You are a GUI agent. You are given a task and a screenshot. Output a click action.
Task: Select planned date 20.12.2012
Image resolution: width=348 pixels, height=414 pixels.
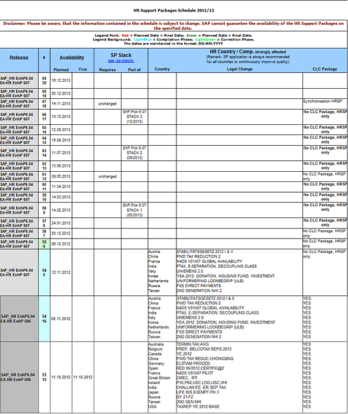tap(61, 233)
